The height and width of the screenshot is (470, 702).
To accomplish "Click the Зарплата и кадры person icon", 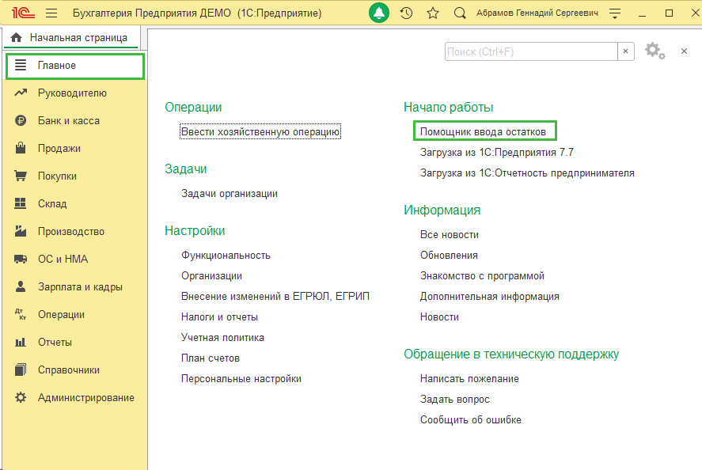I will (21, 286).
